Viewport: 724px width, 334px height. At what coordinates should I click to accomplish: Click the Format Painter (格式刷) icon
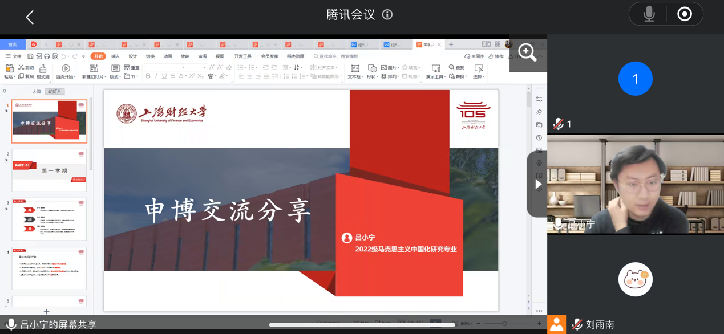click(x=43, y=71)
